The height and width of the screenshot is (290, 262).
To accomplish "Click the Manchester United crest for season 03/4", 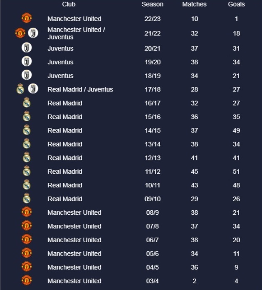I will 27,281.
